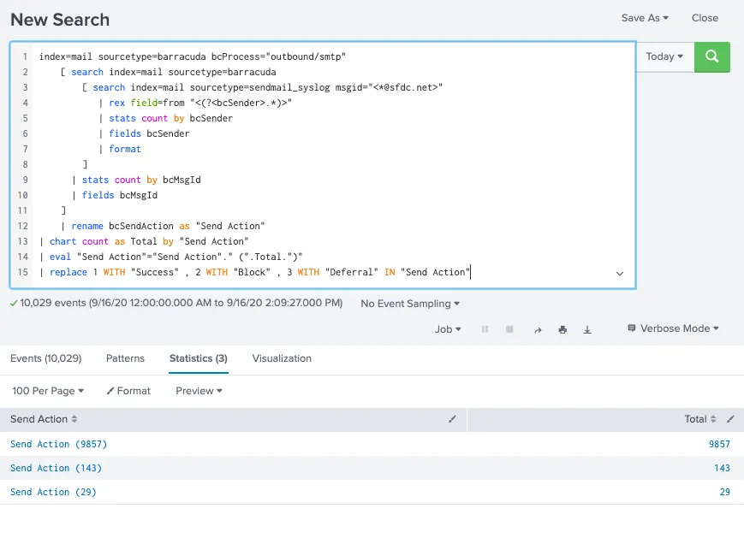This screenshot has width=744, height=538.
Task: Click Total value 29
Action: [x=725, y=492]
